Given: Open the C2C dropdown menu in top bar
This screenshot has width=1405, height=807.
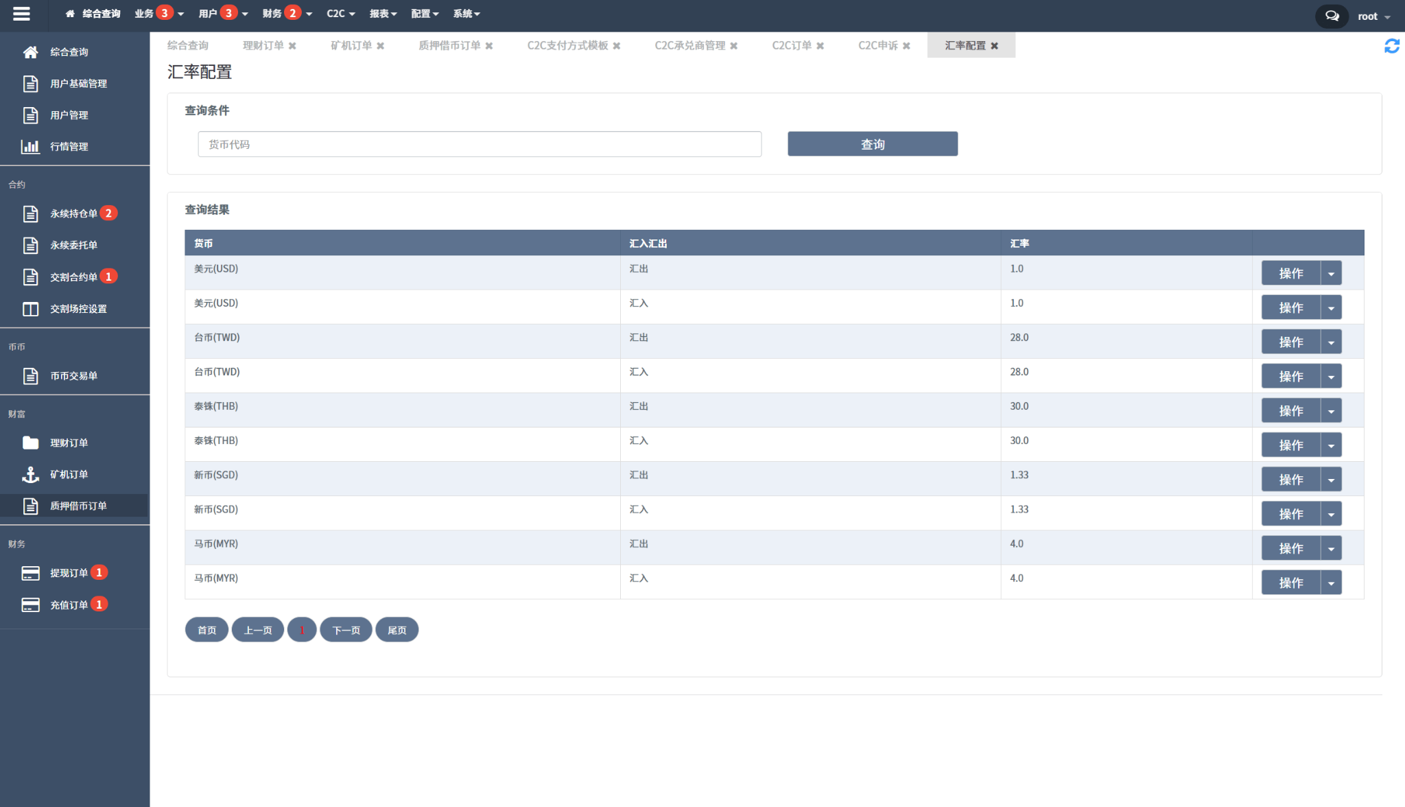Looking at the screenshot, I should 341,14.
